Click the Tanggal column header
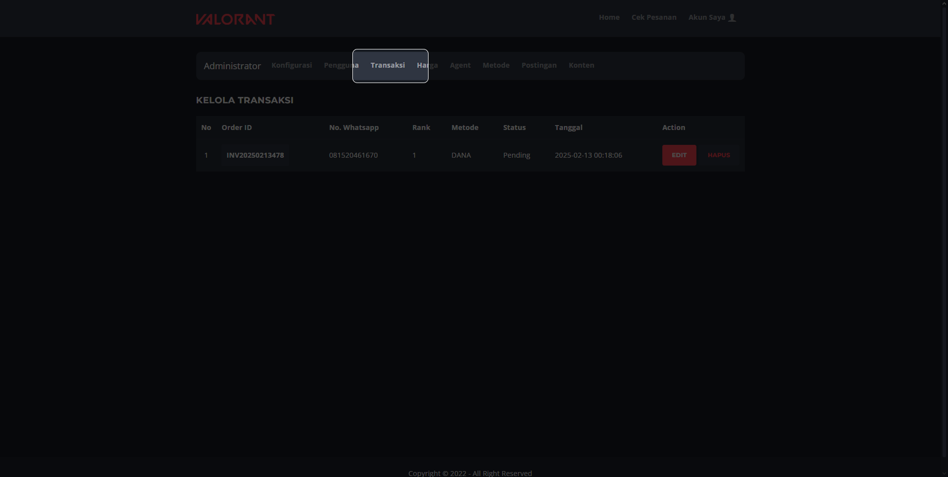Screen dimensions: 948x477 point(568,128)
